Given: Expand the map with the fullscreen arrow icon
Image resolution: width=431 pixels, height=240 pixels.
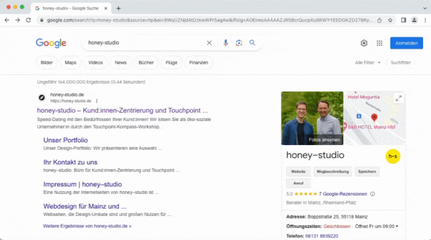Looking at the screenshot, I should (x=398, y=98).
